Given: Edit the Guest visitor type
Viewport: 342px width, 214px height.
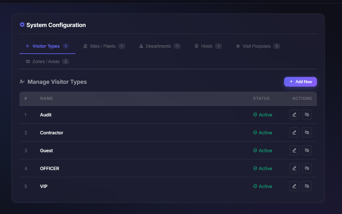Looking at the screenshot, I should [294, 150].
